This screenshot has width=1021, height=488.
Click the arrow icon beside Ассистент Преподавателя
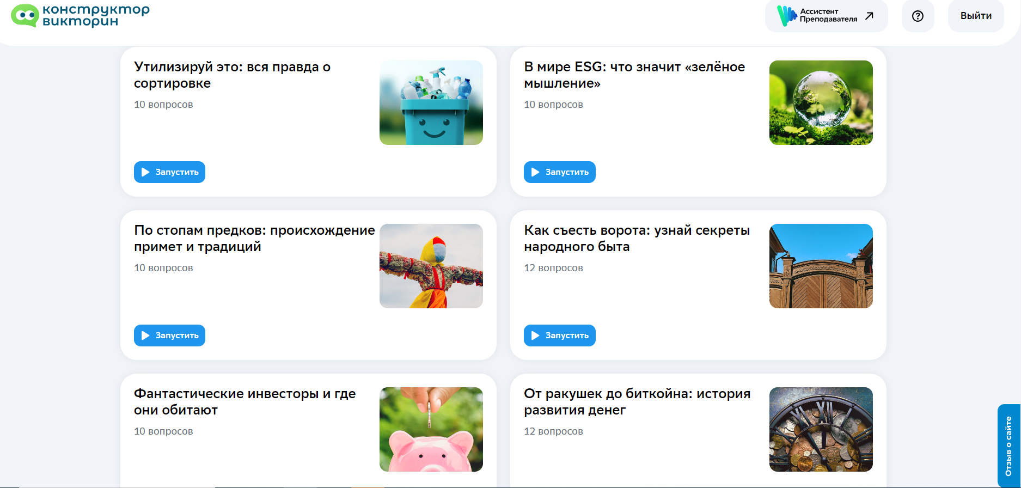click(869, 16)
